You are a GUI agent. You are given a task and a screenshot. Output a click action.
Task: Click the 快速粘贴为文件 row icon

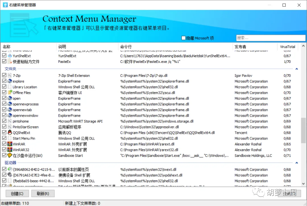pos(10,61)
